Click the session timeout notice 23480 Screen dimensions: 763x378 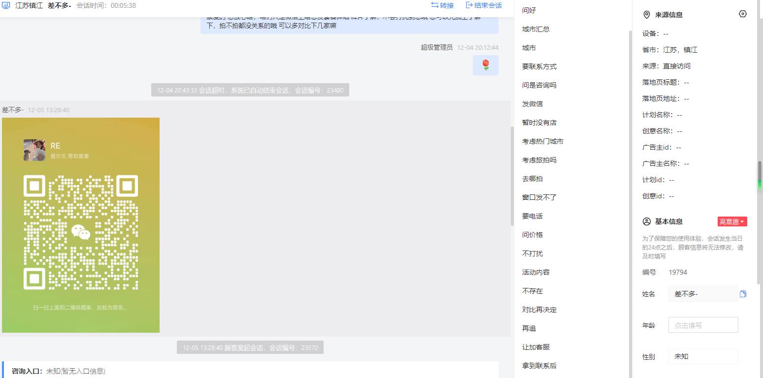250,90
